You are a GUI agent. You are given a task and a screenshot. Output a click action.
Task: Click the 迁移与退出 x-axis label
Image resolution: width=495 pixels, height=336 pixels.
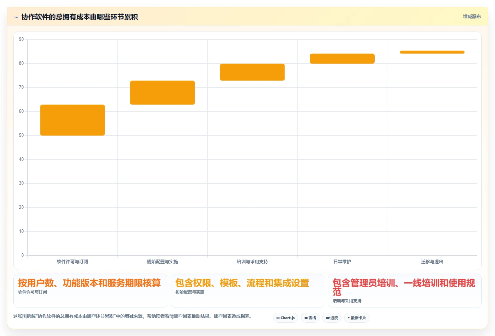(x=432, y=262)
